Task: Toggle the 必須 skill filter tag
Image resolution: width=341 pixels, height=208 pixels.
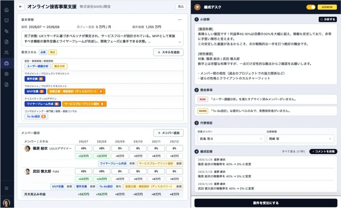Action: coord(43,52)
